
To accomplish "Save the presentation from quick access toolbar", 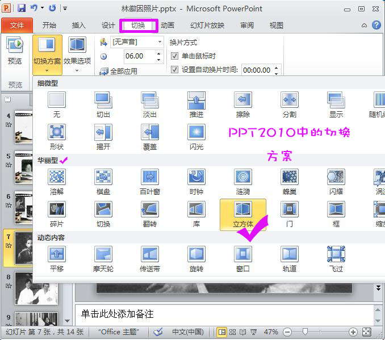I will 22,8.
